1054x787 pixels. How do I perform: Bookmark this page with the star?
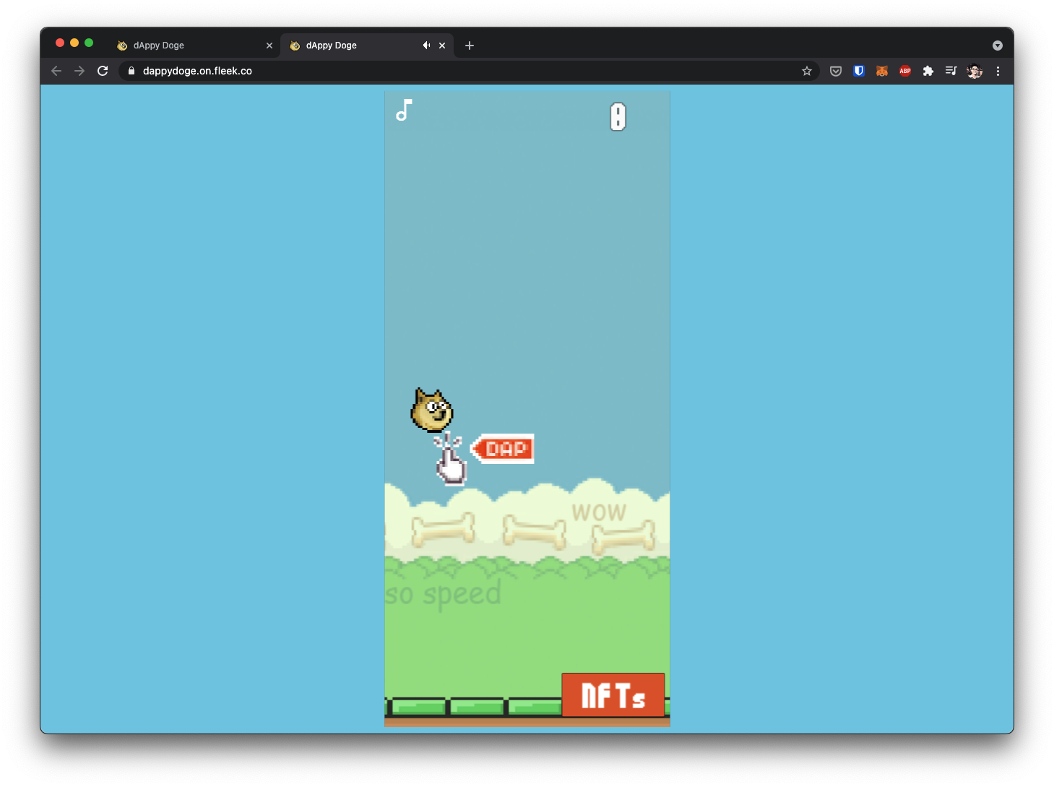coord(807,71)
